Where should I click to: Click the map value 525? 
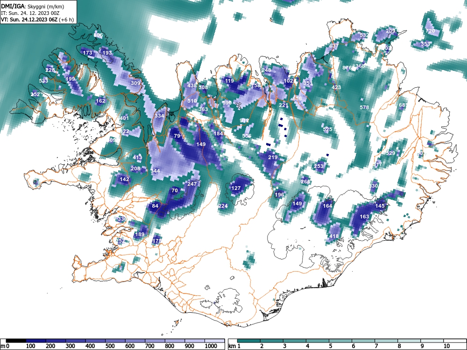[x=328, y=129]
